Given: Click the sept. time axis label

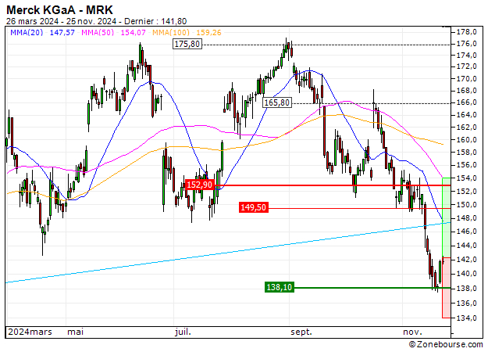Looking at the screenshot, I should [301, 332].
